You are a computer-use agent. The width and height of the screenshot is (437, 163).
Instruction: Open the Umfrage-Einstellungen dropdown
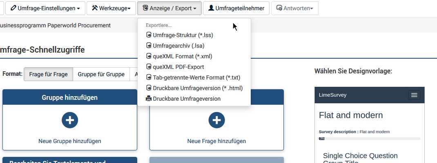click(45, 8)
